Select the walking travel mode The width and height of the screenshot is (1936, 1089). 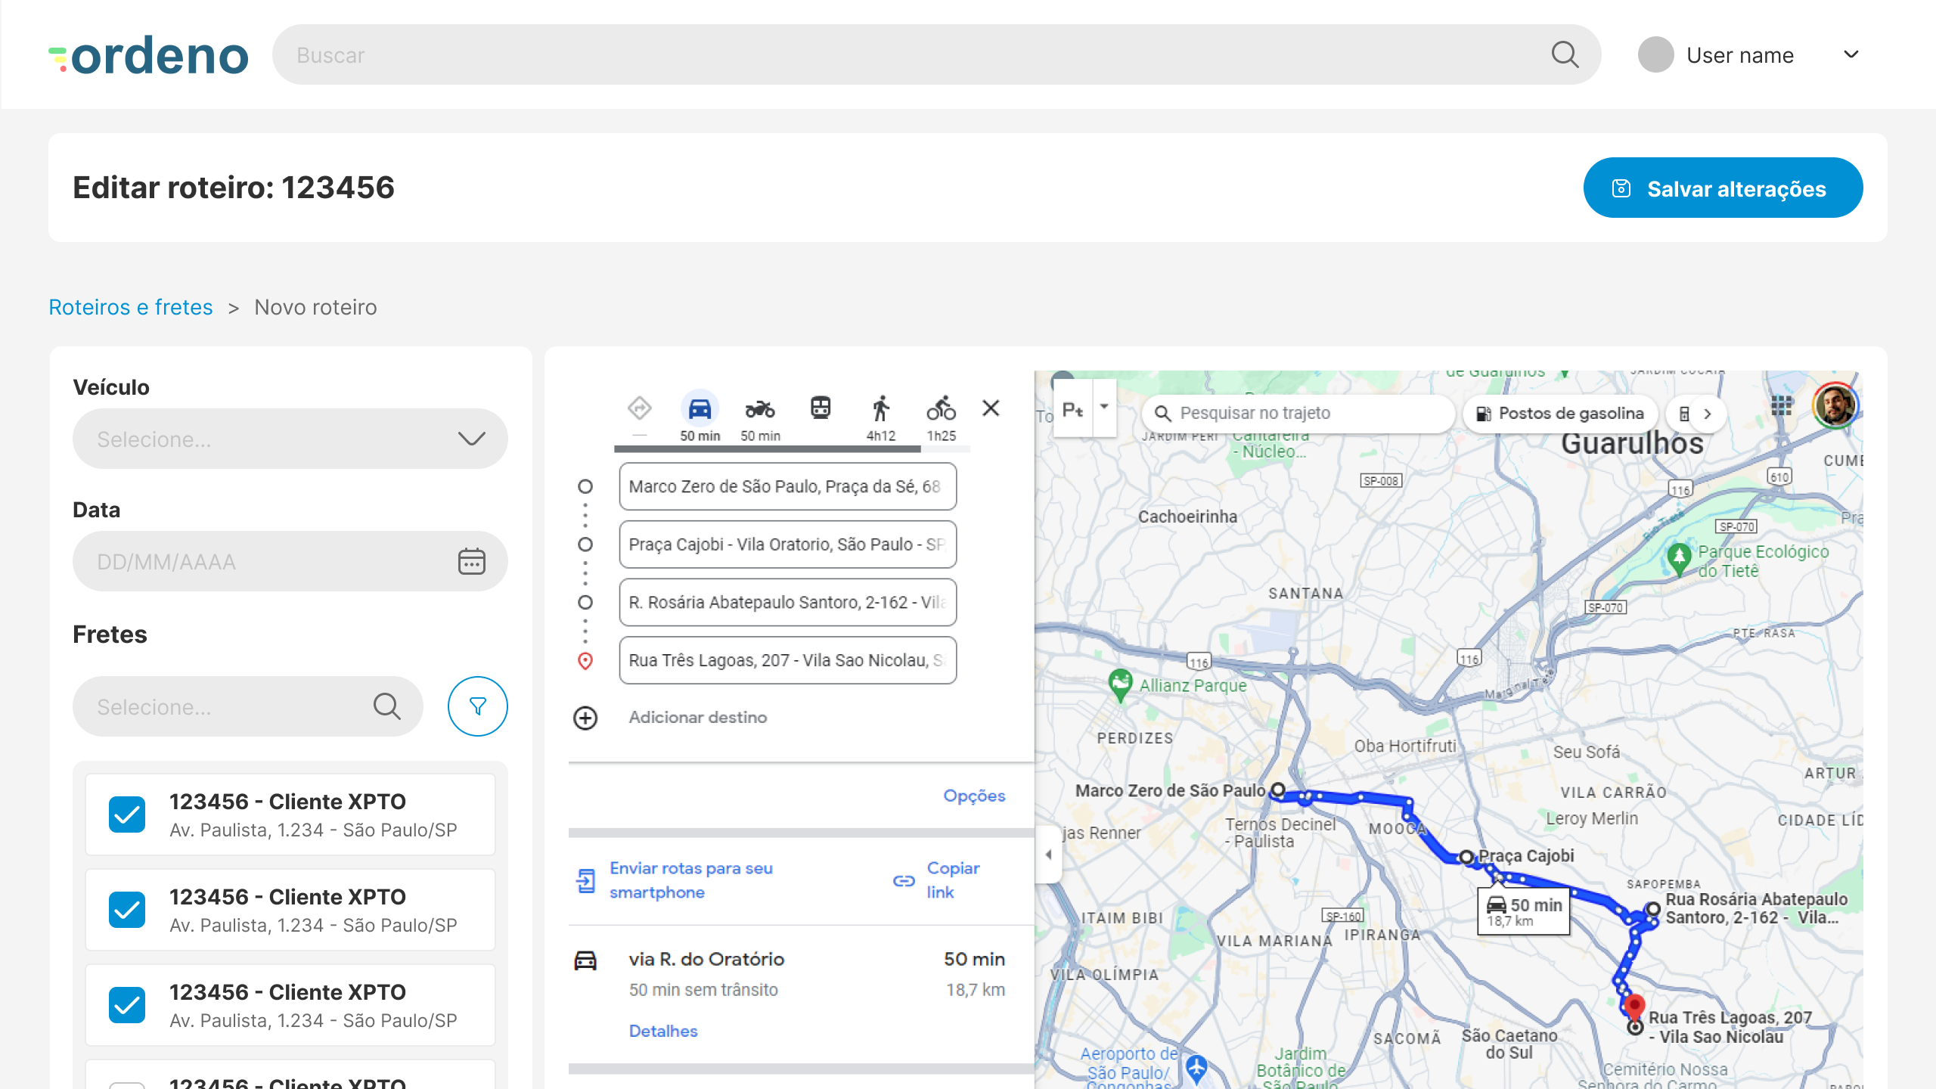pyautogui.click(x=880, y=409)
